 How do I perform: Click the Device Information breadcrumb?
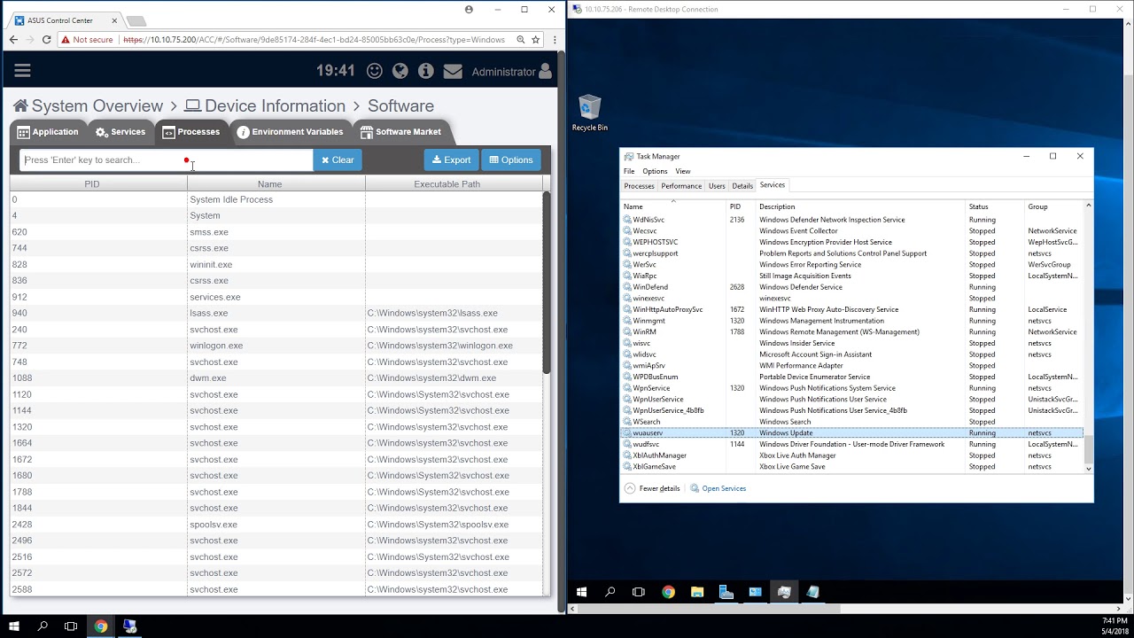click(275, 106)
